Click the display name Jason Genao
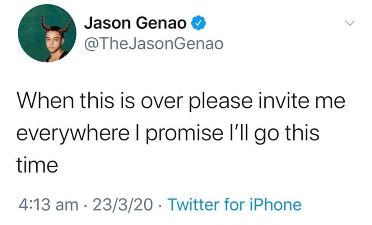The height and width of the screenshot is (225, 372). pos(136,22)
